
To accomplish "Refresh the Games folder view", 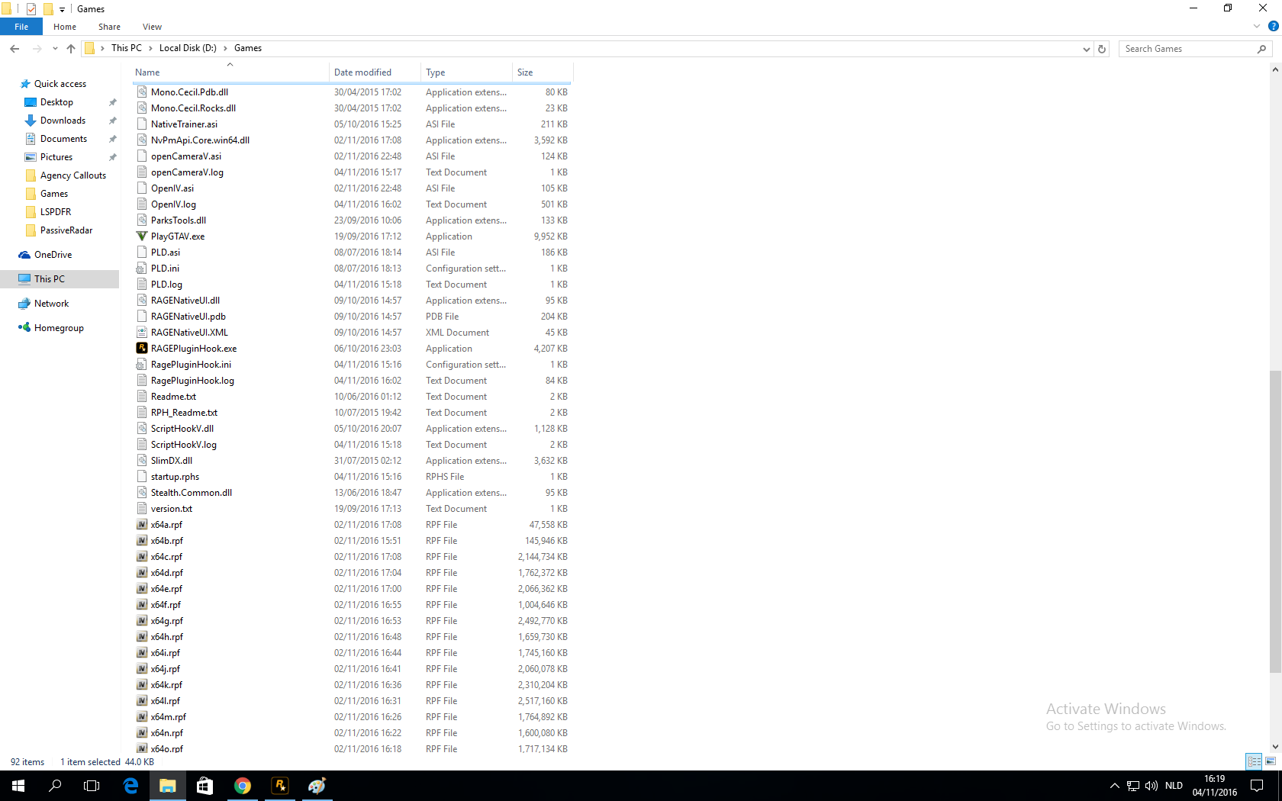I will tap(1102, 49).
